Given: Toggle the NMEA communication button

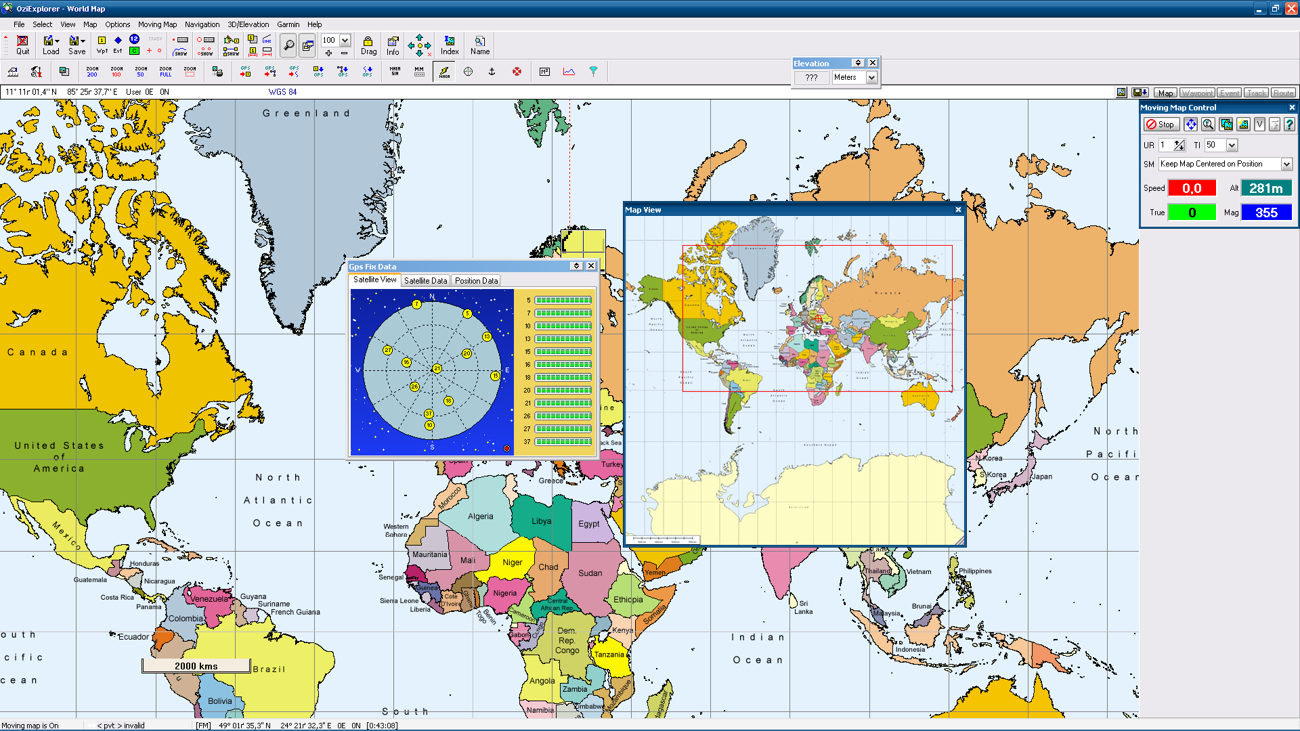Looking at the screenshot, I should (x=444, y=71).
